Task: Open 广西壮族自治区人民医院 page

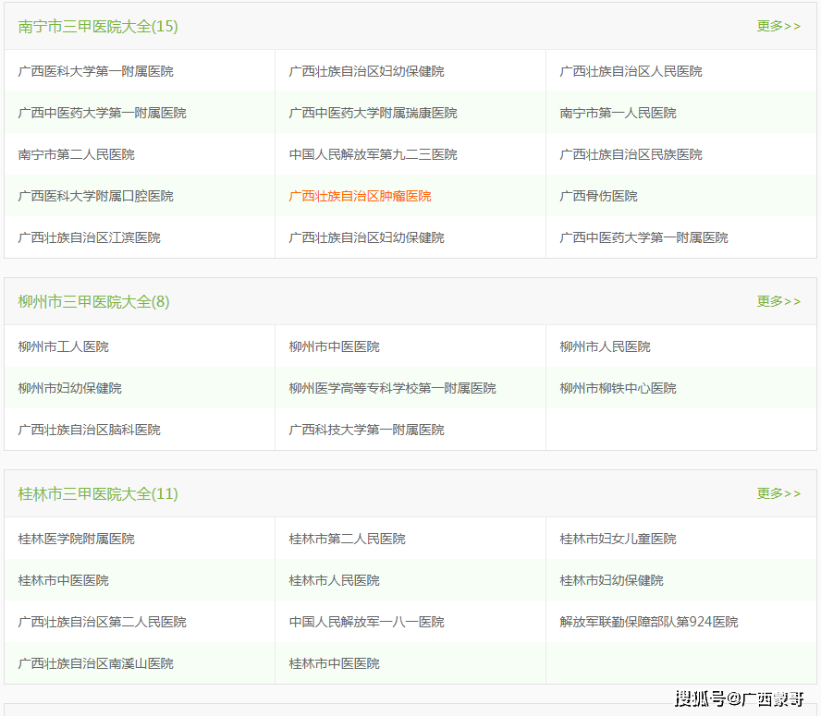Action: 631,71
